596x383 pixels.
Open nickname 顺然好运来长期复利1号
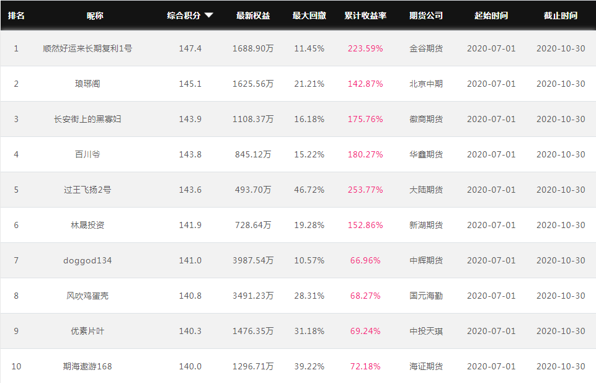point(87,48)
